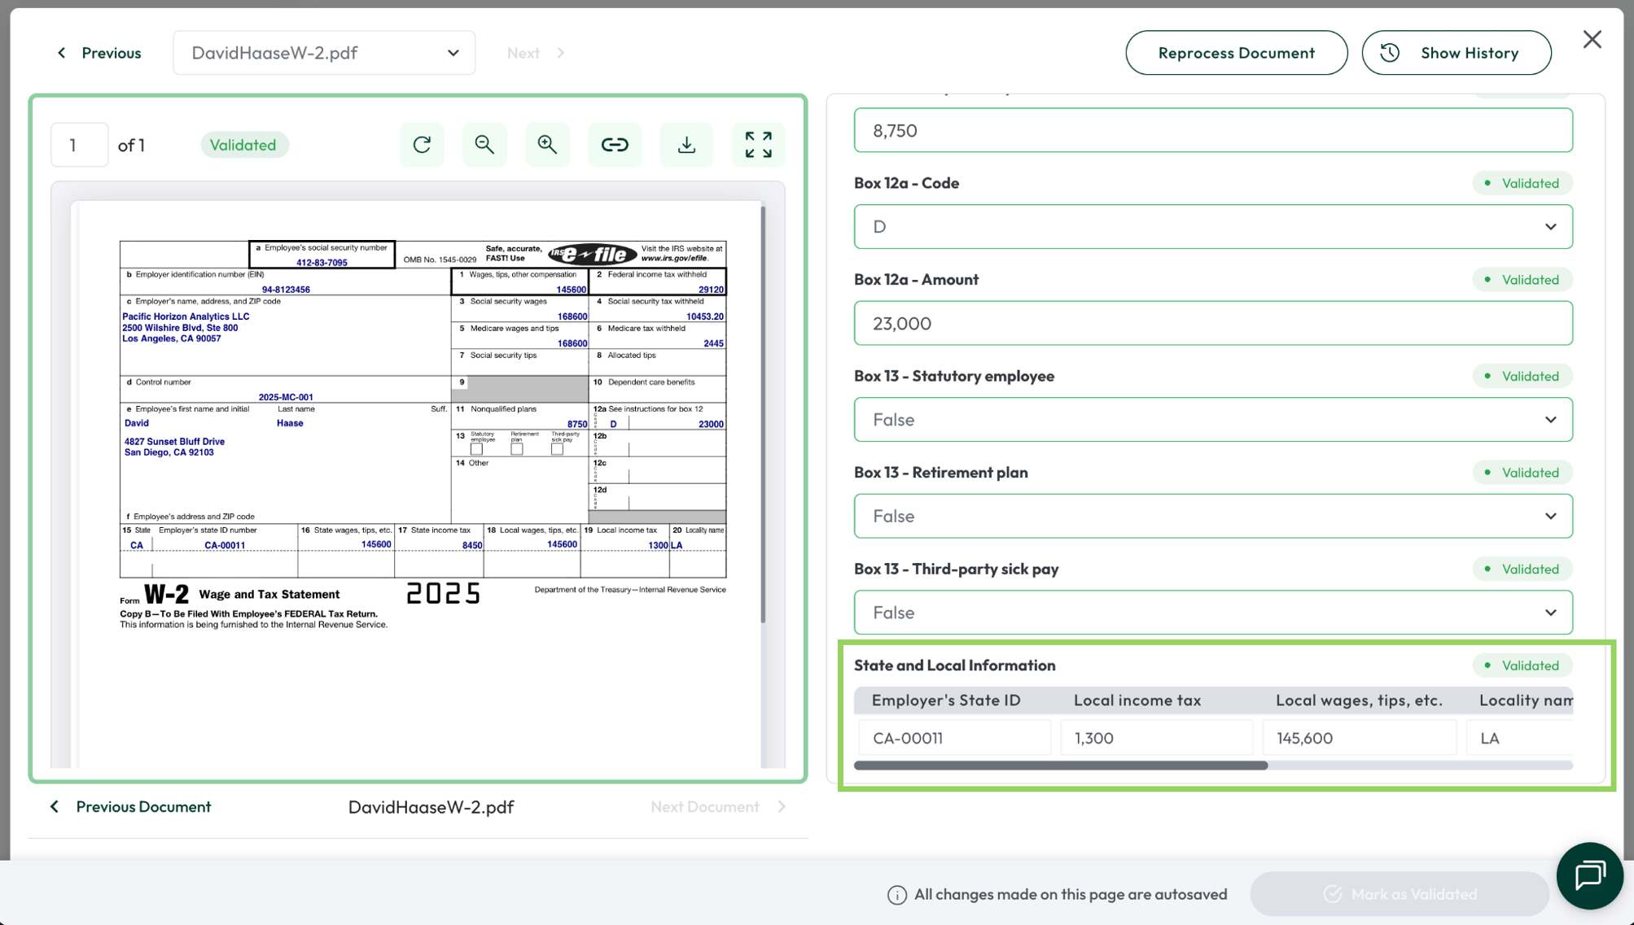Click the page number input field
Image resolution: width=1634 pixels, height=925 pixels.
click(79, 145)
